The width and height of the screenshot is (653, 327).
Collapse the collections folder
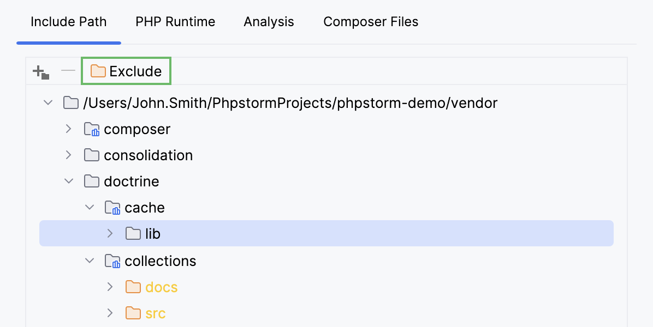pos(90,261)
